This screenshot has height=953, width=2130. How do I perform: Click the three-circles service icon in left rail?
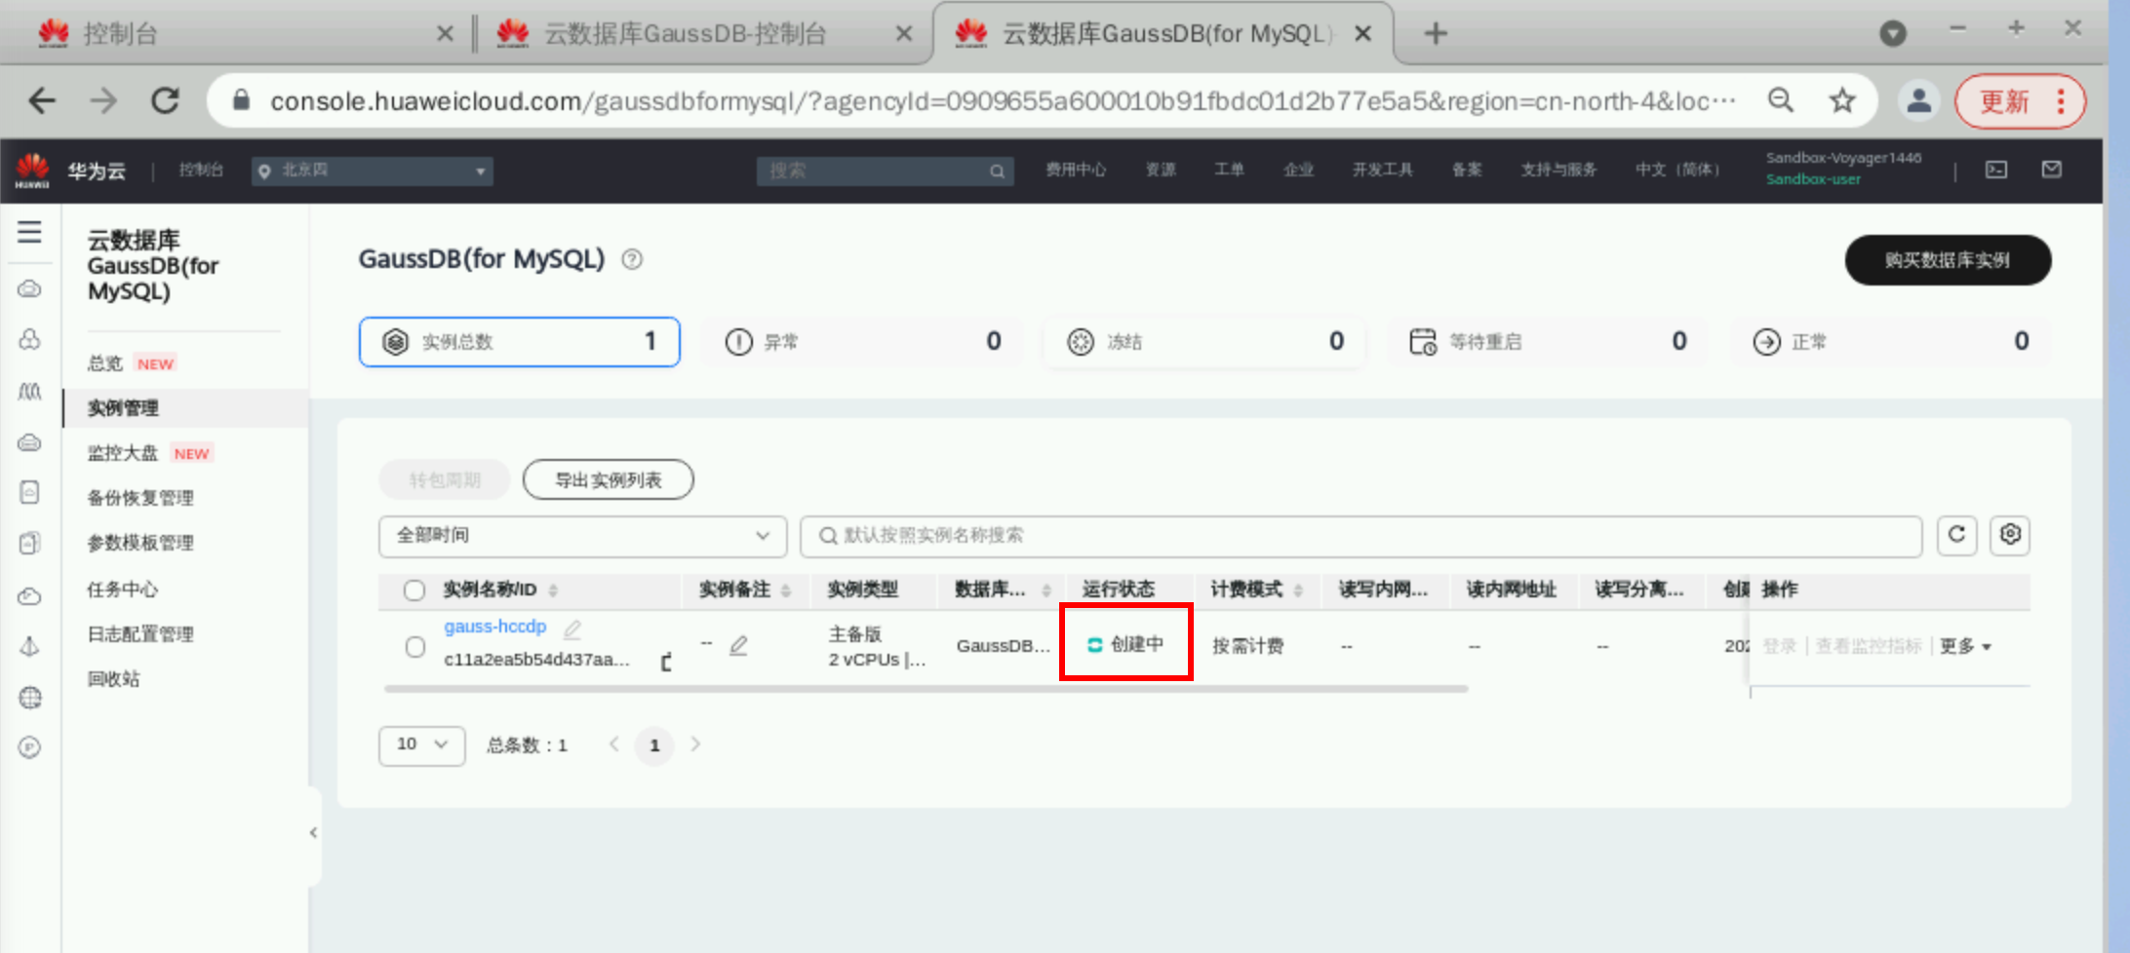point(30,339)
